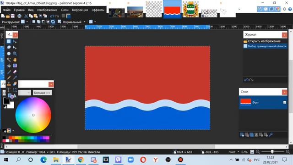Open the Файл menu
The height and width of the screenshot is (165, 293).
point(7,10)
